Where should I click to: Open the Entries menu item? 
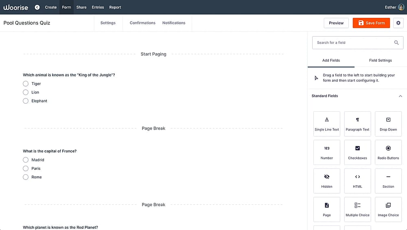click(x=98, y=7)
